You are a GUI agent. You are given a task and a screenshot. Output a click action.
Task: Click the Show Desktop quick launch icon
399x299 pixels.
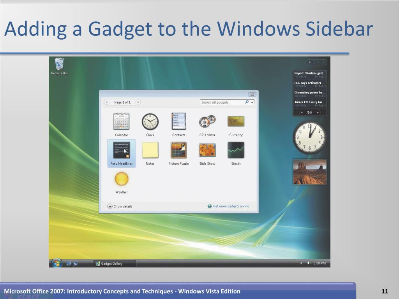[69, 264]
